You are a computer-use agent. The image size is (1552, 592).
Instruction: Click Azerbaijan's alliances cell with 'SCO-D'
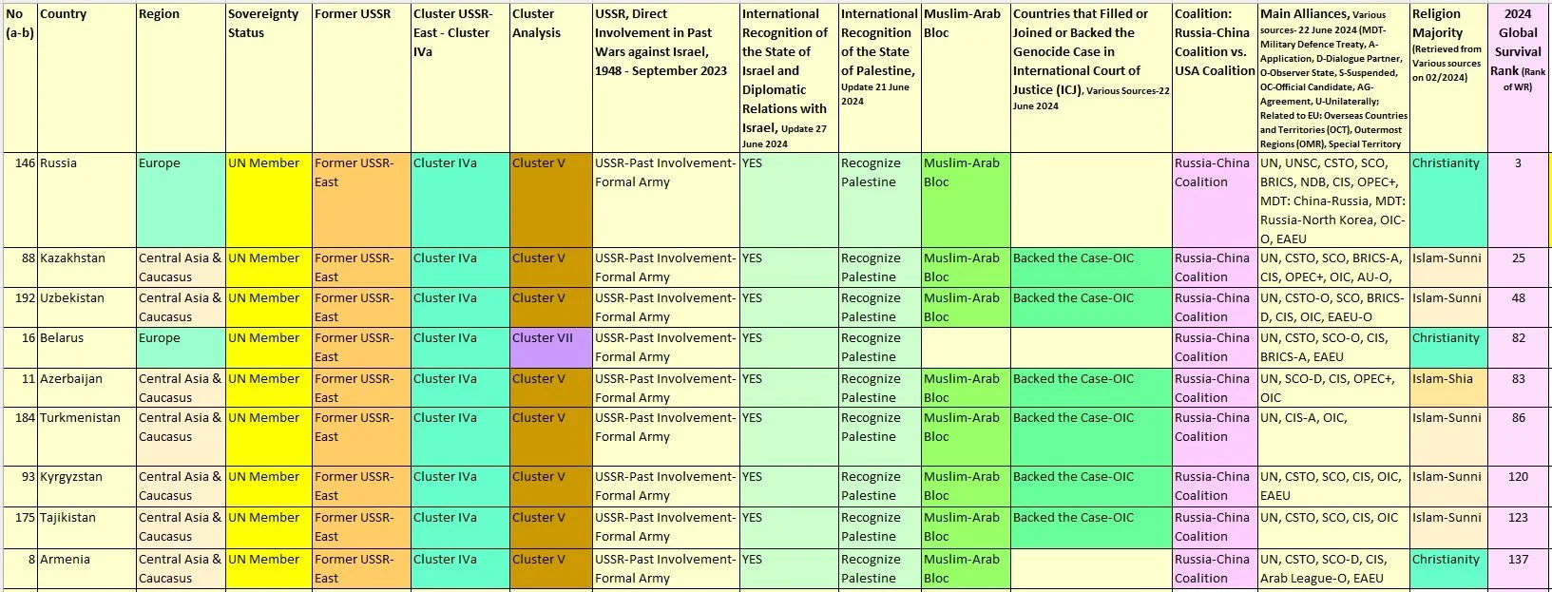pyautogui.click(x=1333, y=388)
